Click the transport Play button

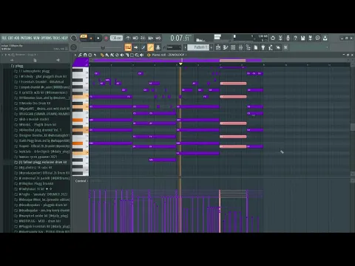pyautogui.click(x=91, y=38)
